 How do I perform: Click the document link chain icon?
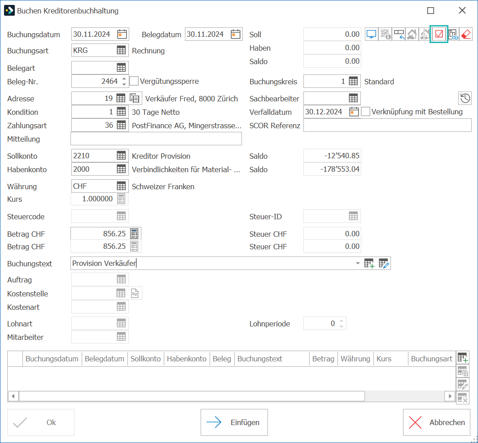[453, 34]
